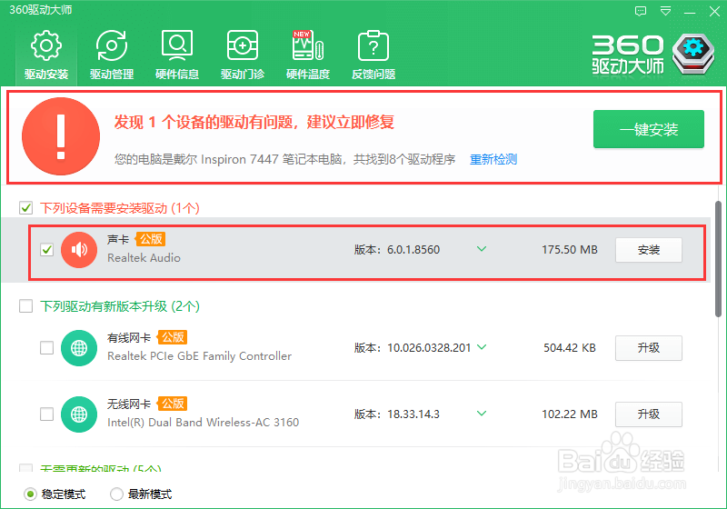Open the 反馈问题 question clipboard icon
This screenshot has width=727, height=509.
[373, 45]
